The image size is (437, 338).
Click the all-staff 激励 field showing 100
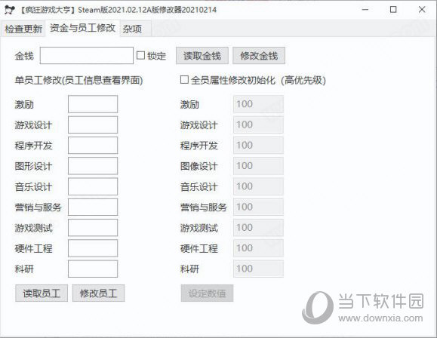pyautogui.click(x=258, y=104)
